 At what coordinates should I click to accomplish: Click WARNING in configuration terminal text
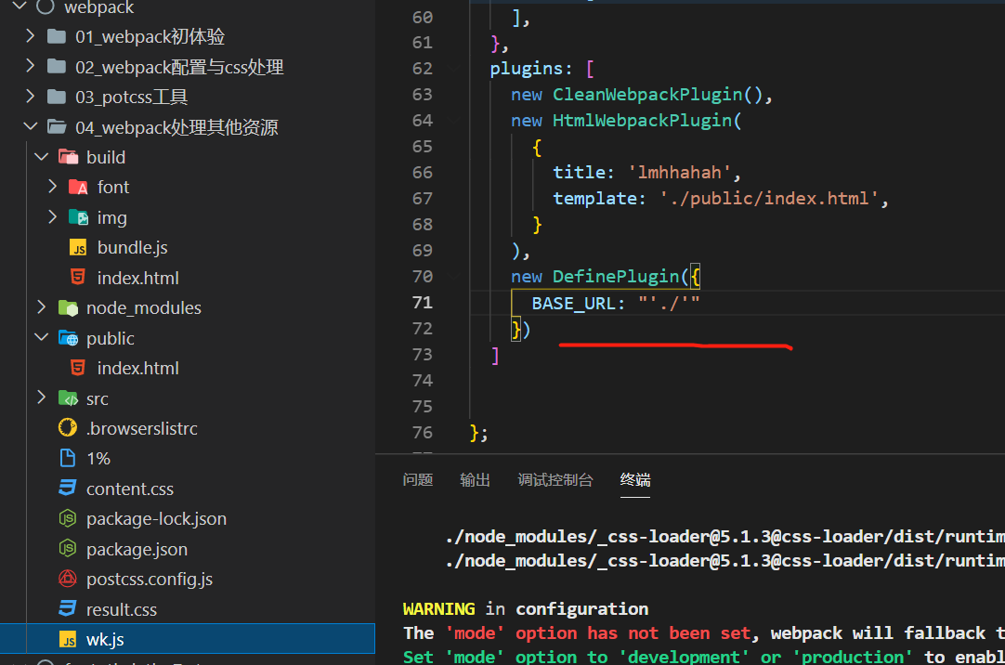coord(526,608)
